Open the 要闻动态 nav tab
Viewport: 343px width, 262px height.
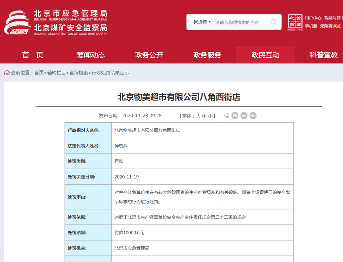tap(91, 55)
